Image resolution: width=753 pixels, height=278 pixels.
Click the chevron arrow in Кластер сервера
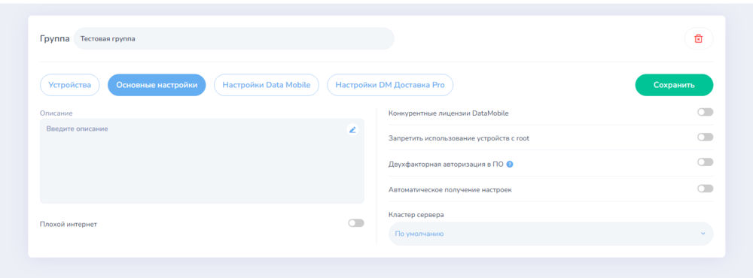[x=703, y=234]
